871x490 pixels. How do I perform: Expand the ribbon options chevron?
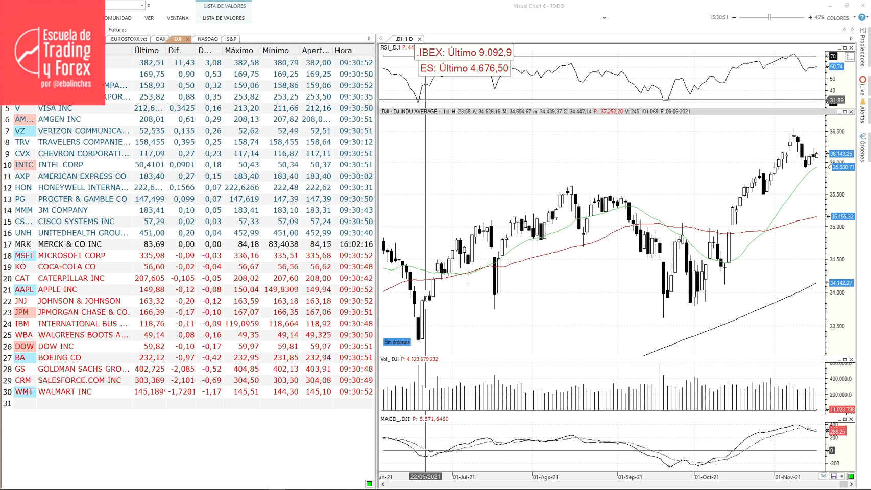(x=604, y=18)
